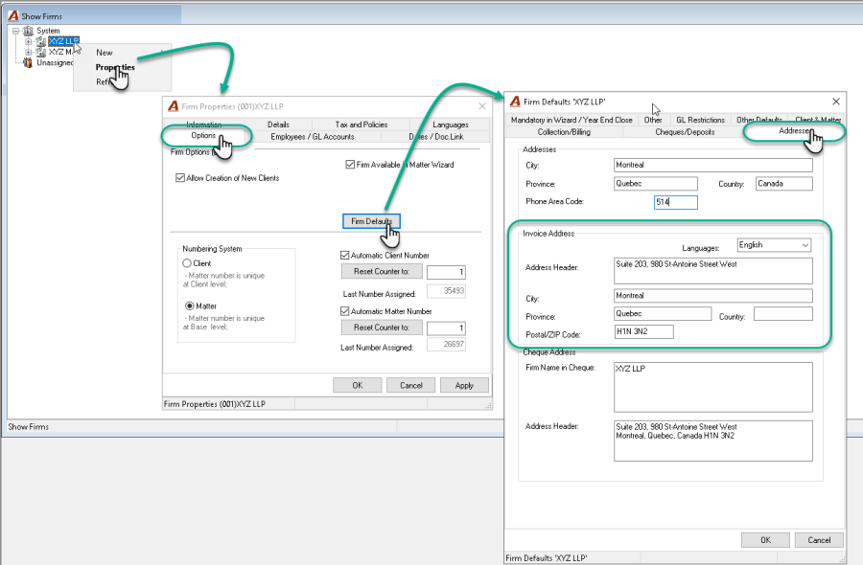The width and height of the screenshot is (863, 565).
Task: Choose New from the context menu
Action: click(105, 53)
